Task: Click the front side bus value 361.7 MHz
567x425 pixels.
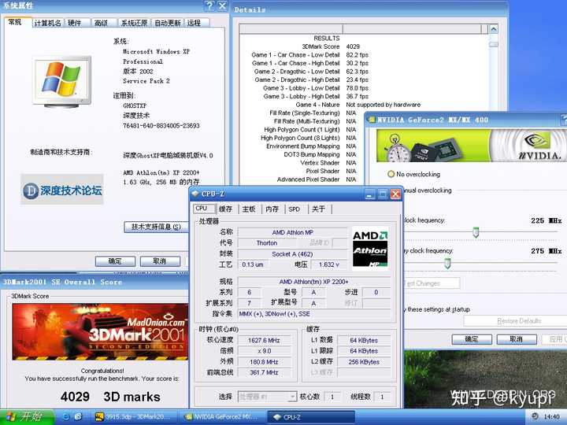Action: coord(264,372)
